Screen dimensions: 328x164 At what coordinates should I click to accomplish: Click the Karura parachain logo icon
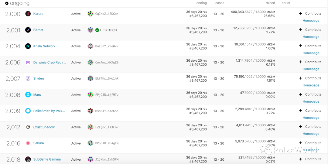tap(28, 14)
